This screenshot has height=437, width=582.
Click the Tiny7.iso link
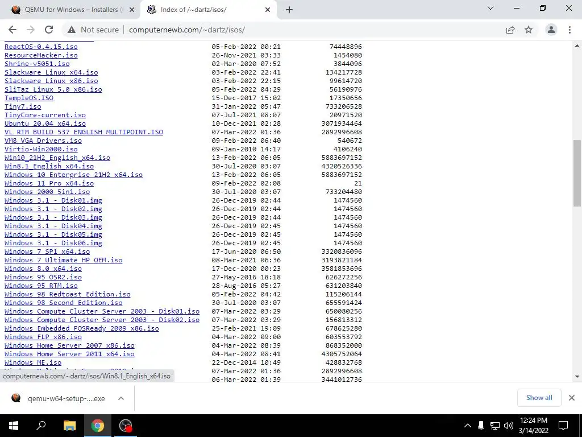(23, 106)
